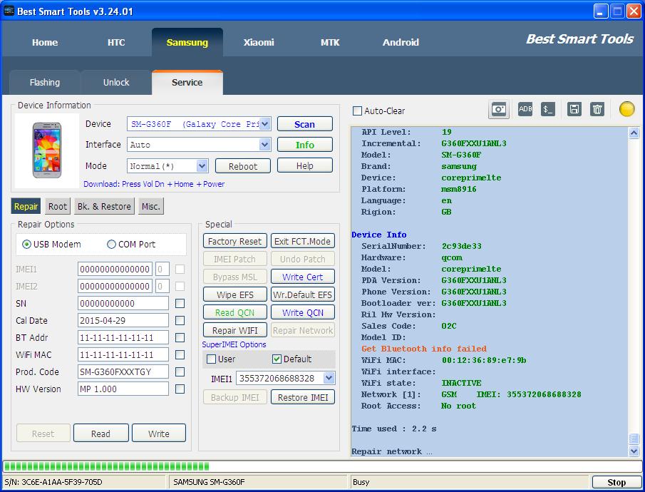Click the Help button
The height and width of the screenshot is (492, 645).
305,165
